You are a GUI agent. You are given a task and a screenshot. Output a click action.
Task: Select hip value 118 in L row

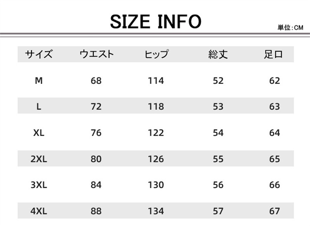click(156, 107)
